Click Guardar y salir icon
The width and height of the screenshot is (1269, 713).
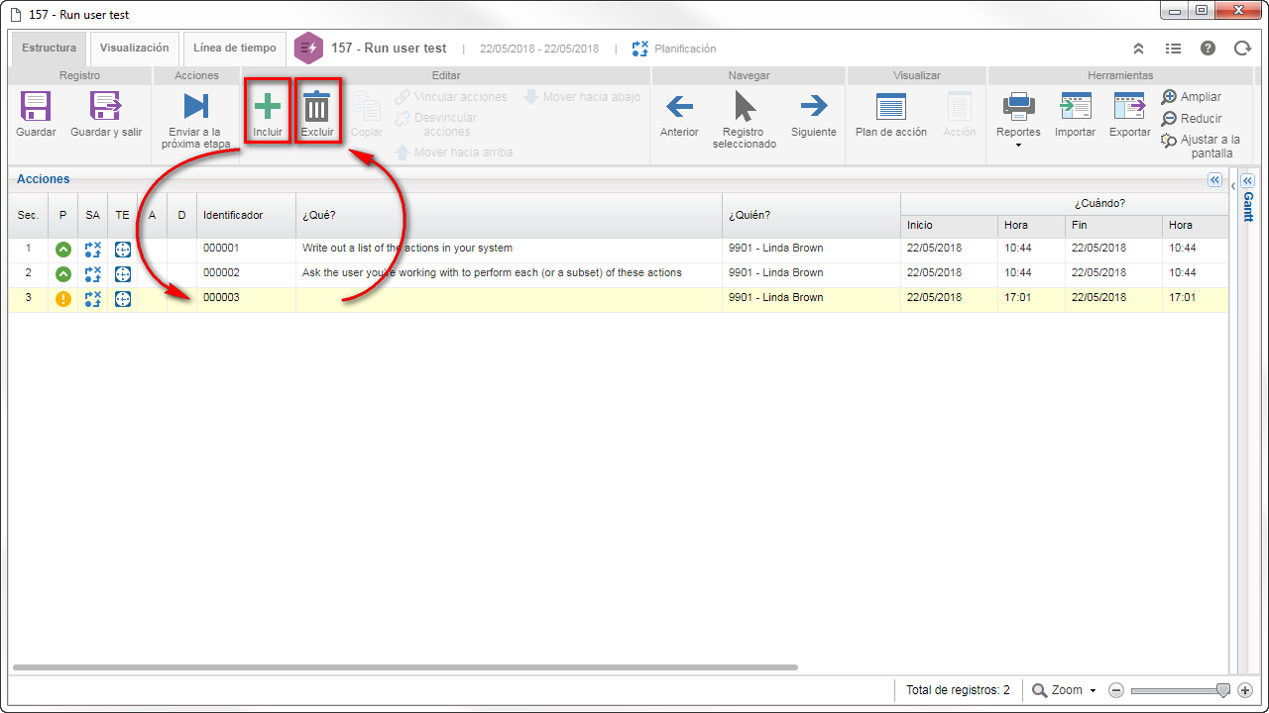(105, 107)
